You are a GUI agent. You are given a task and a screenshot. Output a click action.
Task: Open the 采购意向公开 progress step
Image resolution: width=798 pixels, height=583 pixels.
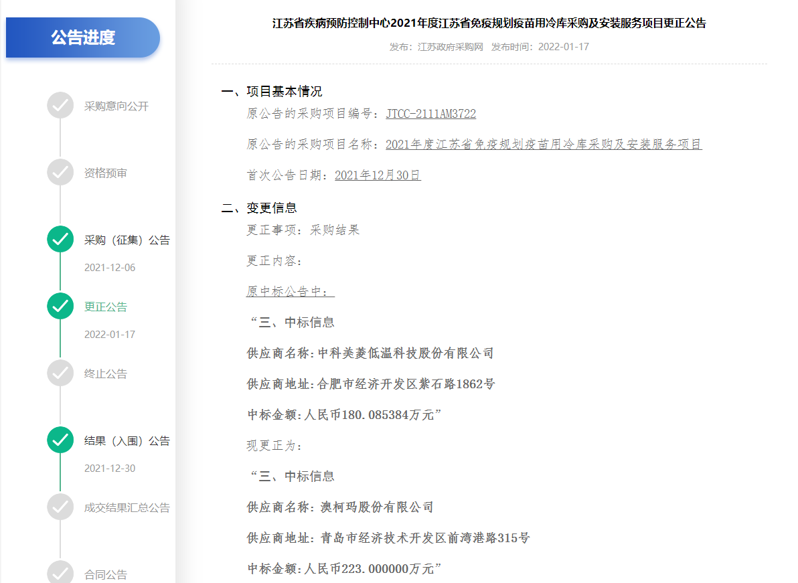pos(116,106)
